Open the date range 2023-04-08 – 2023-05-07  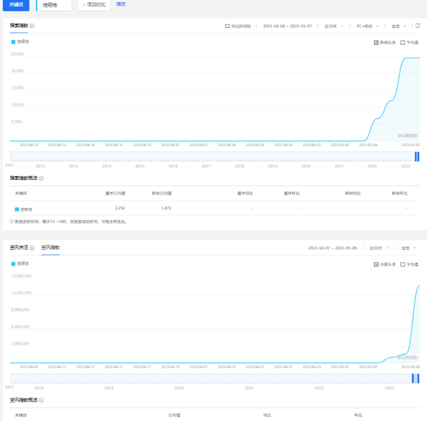(288, 26)
